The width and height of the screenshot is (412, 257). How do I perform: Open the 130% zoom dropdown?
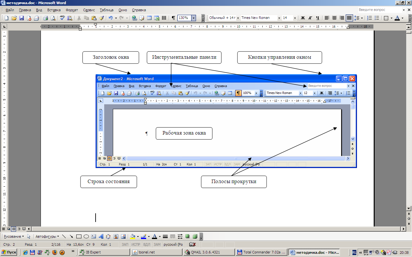click(x=193, y=18)
